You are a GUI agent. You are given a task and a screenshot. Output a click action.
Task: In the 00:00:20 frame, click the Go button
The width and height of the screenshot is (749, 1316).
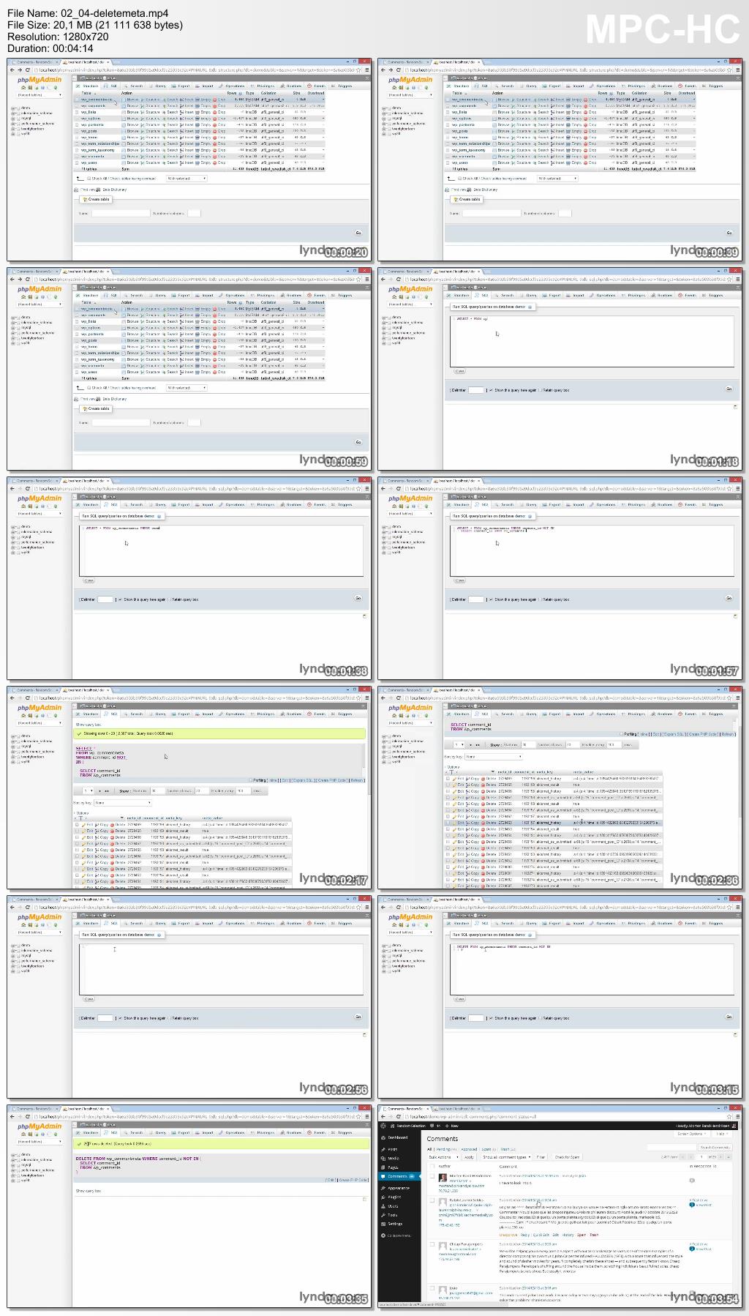(x=358, y=233)
